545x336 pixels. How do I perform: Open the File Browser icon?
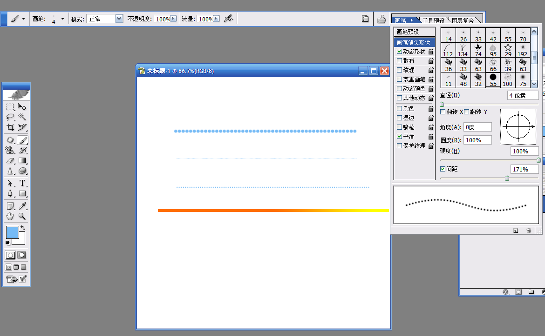click(x=381, y=19)
